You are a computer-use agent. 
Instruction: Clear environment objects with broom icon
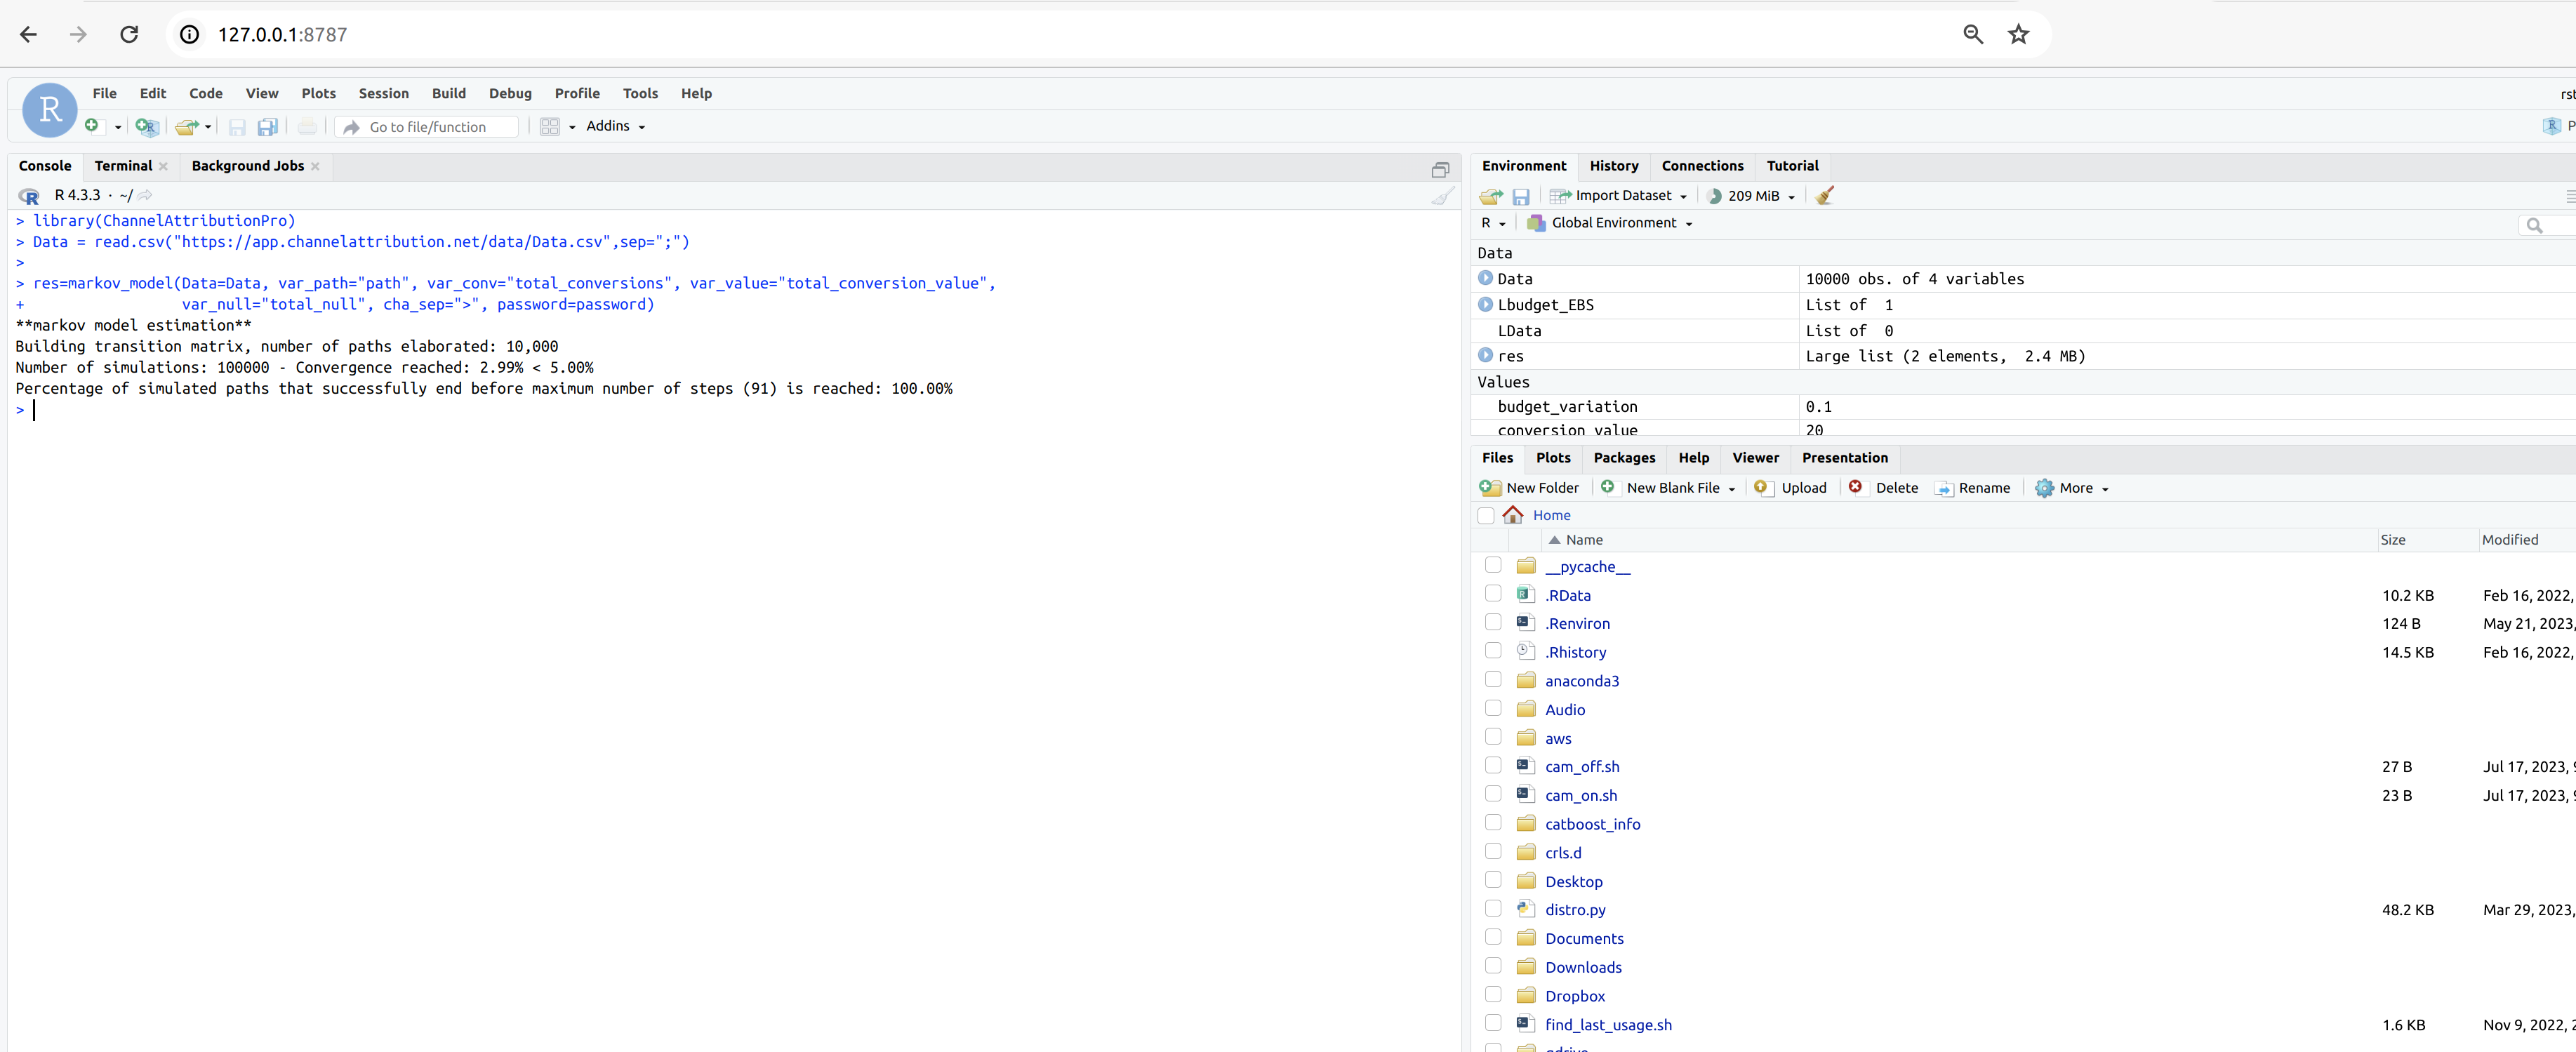coord(1825,196)
